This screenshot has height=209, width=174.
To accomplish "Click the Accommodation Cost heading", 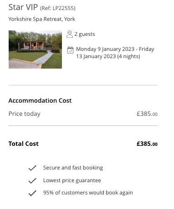I will (40, 100).
